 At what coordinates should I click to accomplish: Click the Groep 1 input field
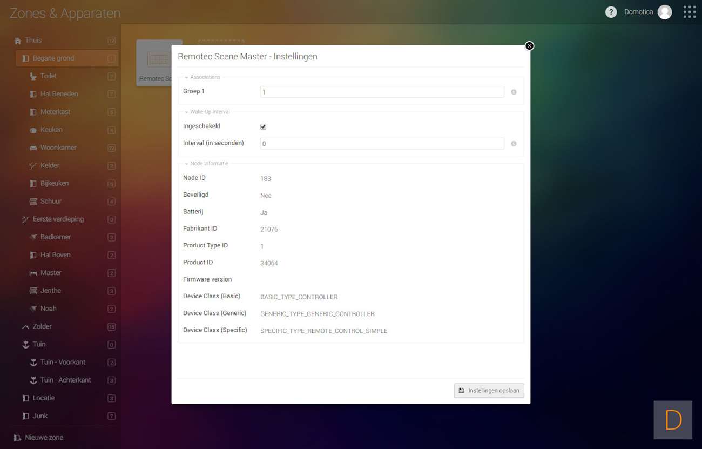pyautogui.click(x=382, y=92)
